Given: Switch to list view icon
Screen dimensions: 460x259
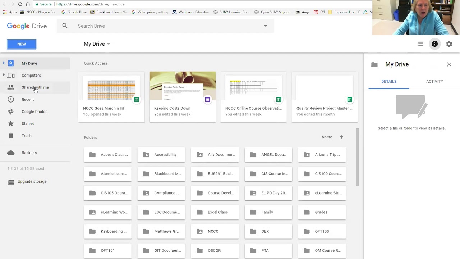Looking at the screenshot, I should [x=420, y=44].
